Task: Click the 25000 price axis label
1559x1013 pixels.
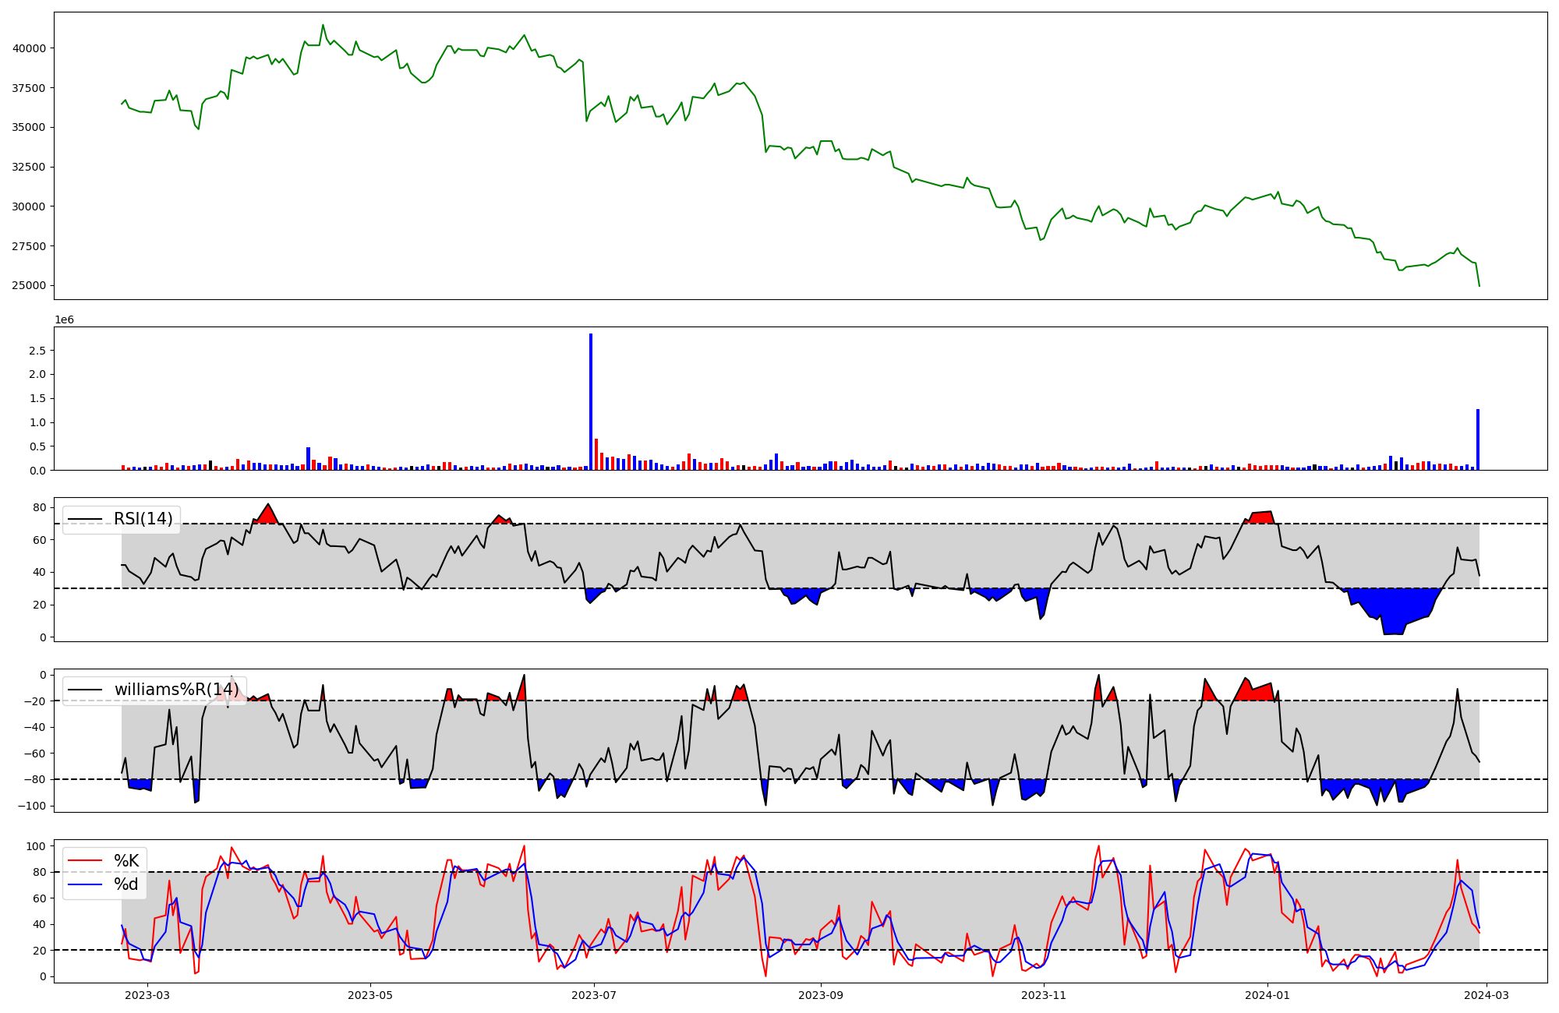Action: point(29,286)
